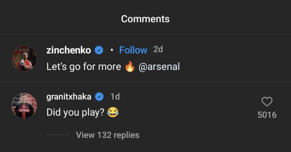The height and width of the screenshot is (152, 291).
Task: Click zinchenko's blue verified badge
Action: pyautogui.click(x=99, y=50)
